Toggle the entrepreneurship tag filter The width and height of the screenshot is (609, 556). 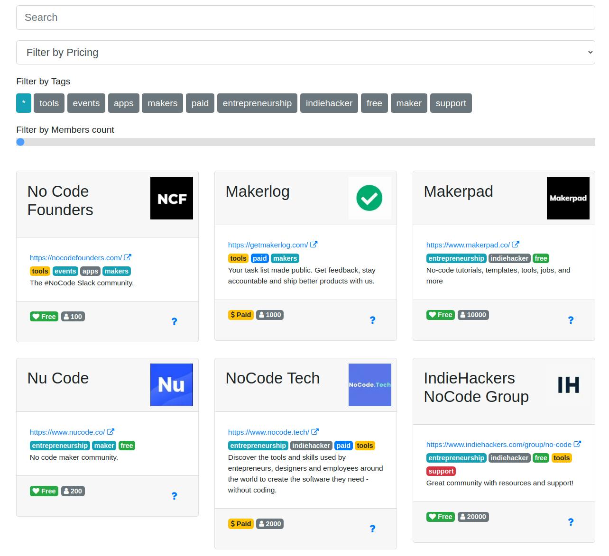(257, 103)
